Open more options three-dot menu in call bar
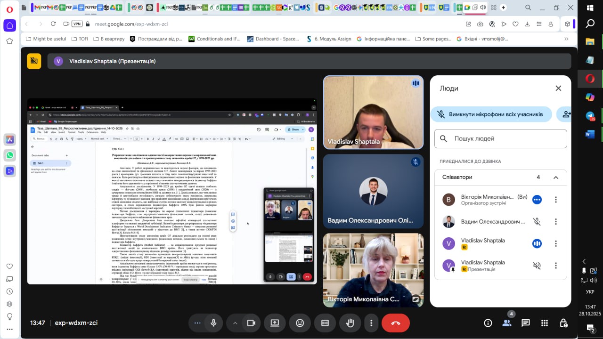 point(371,323)
